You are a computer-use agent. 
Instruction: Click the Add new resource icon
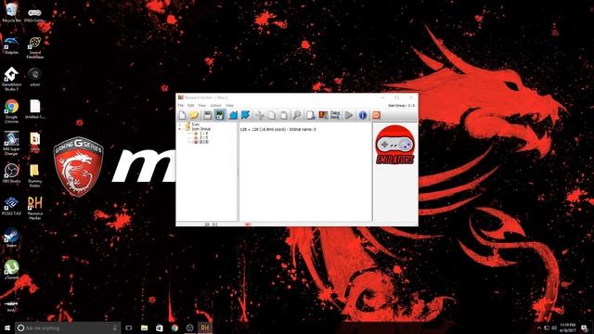tap(311, 115)
